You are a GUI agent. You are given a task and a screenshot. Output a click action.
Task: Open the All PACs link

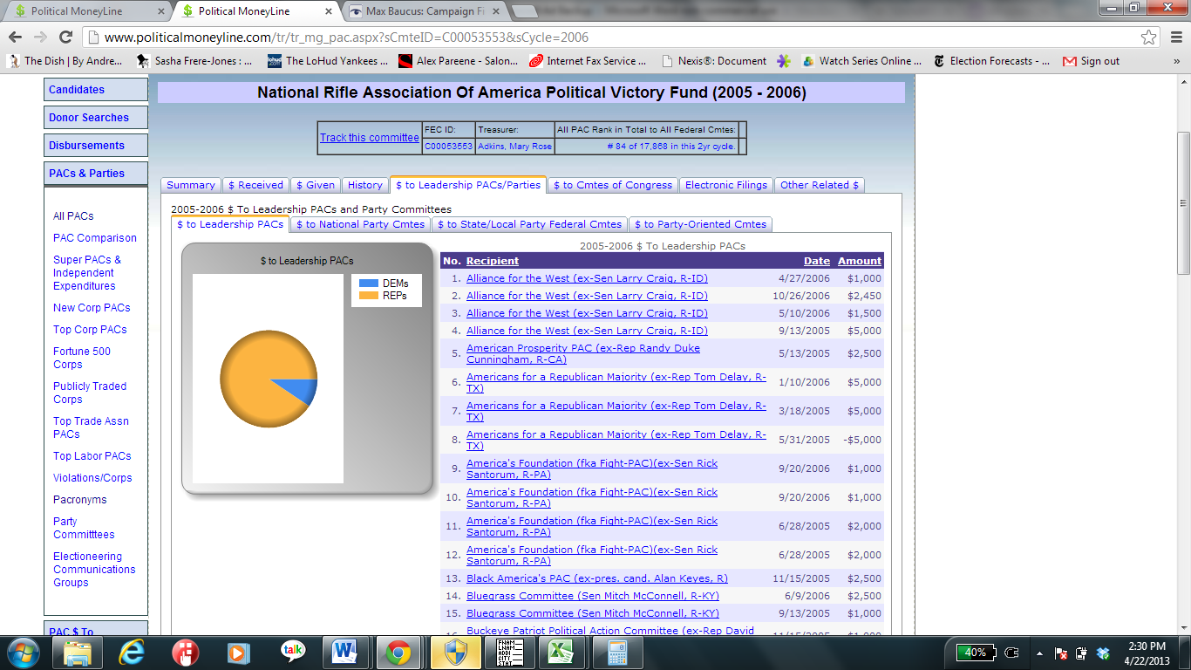point(73,216)
